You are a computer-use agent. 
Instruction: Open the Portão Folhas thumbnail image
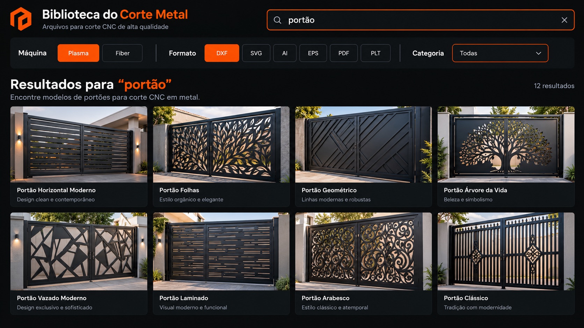point(221,144)
